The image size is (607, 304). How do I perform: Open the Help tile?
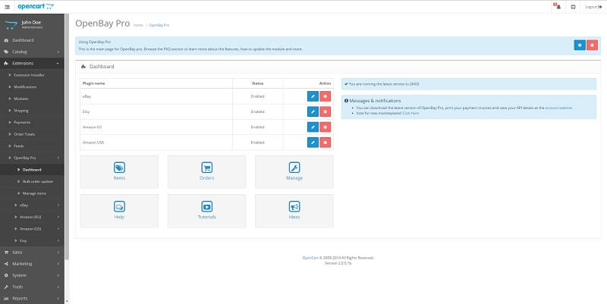click(x=119, y=211)
